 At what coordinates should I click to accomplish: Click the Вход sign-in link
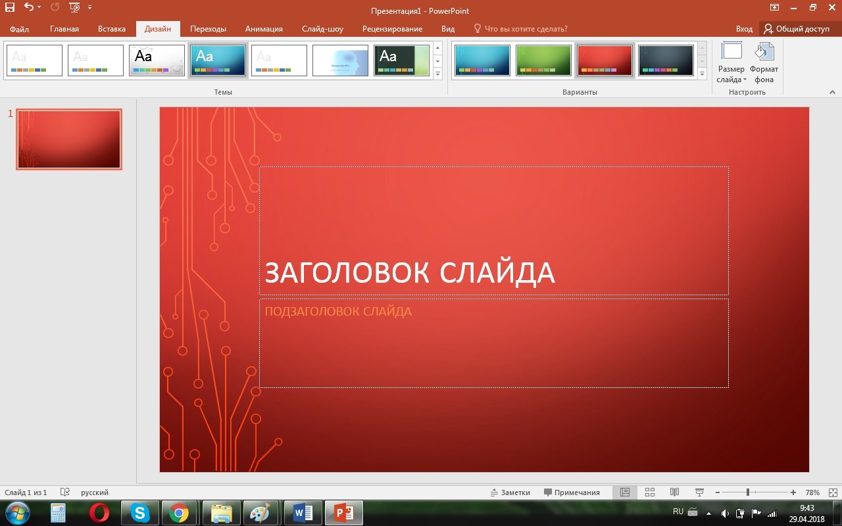744,29
